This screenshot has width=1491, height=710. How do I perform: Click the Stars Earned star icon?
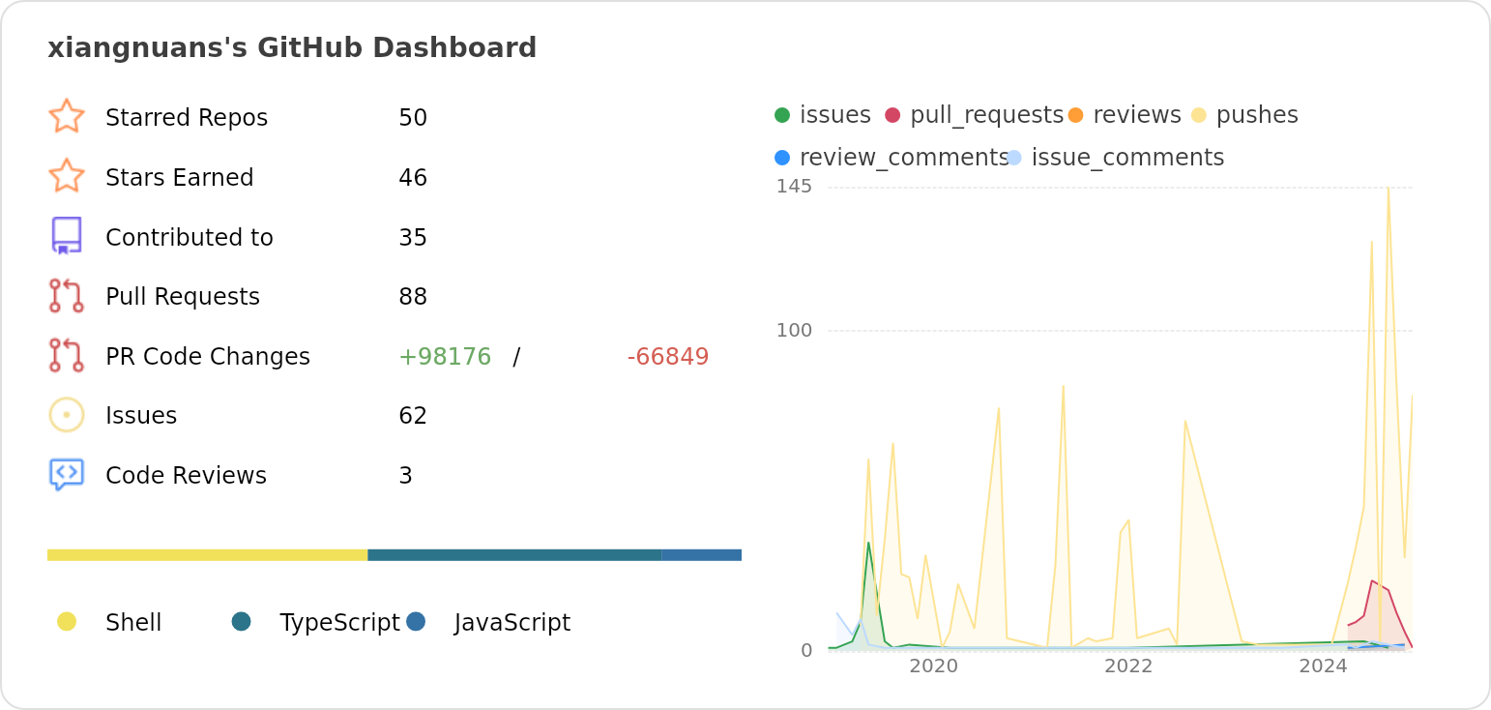point(67,176)
